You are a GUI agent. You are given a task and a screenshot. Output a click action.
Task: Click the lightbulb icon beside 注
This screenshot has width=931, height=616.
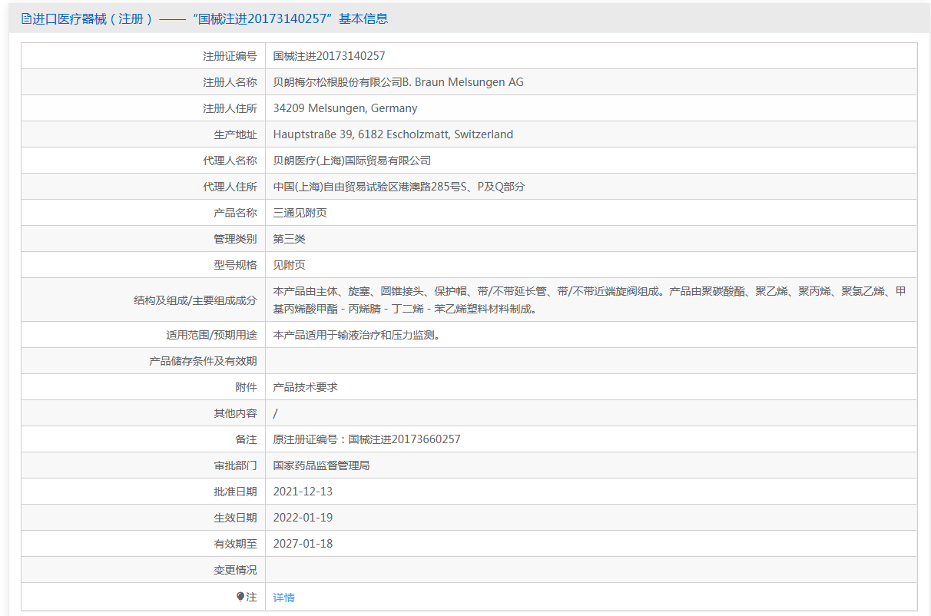[240, 597]
